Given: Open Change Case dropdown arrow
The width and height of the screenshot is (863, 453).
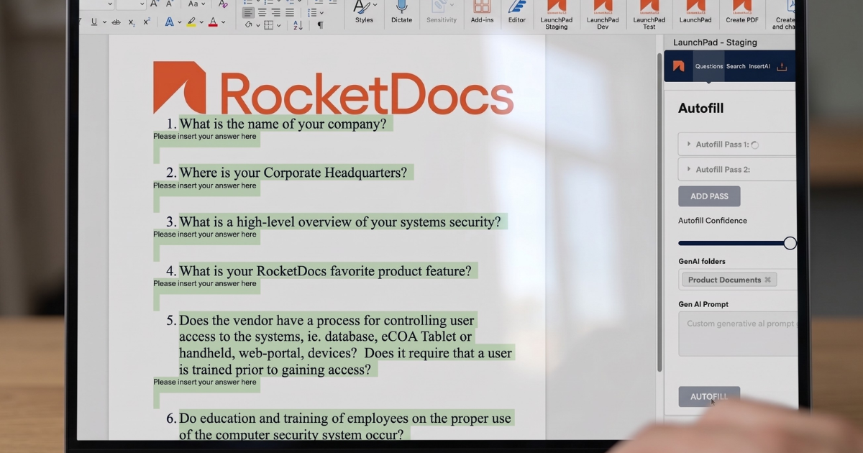Looking at the screenshot, I should pyautogui.click(x=203, y=4).
